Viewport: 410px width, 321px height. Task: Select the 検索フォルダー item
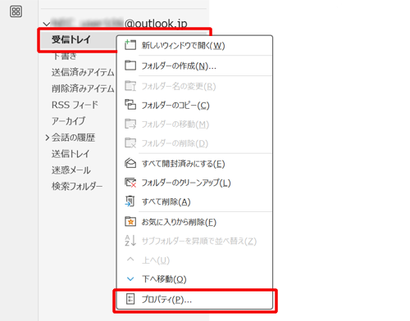(77, 186)
